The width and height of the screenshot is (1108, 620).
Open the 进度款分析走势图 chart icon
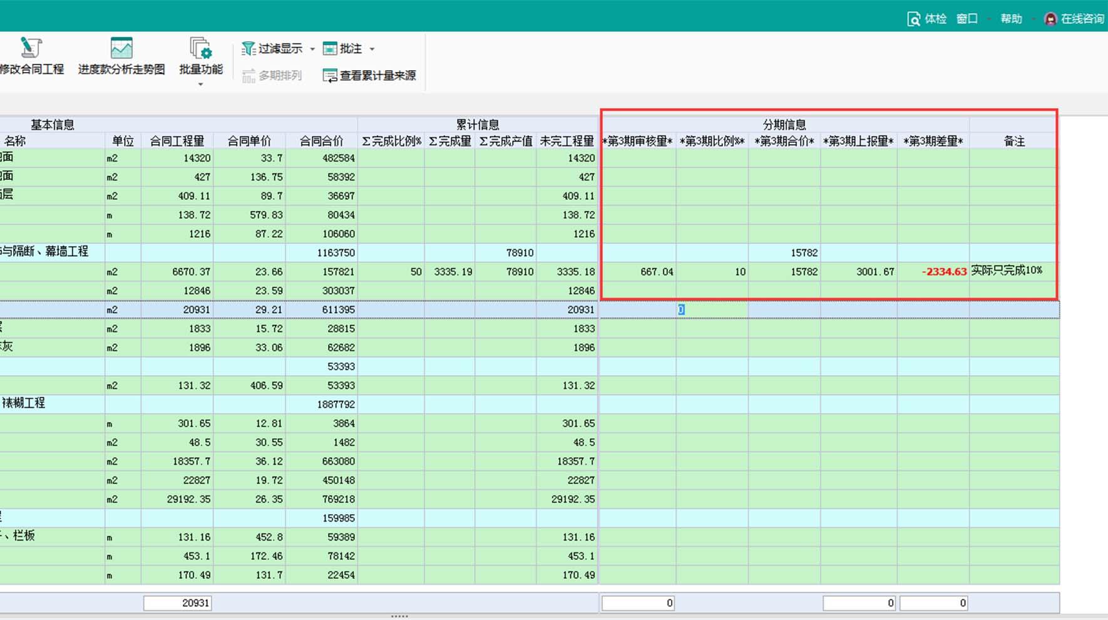point(121,48)
